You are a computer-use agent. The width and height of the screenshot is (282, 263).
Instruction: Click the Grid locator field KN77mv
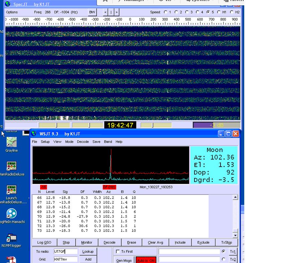(65, 259)
